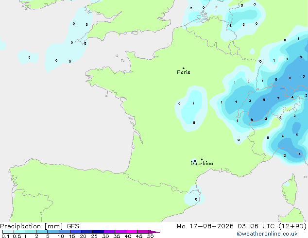Pick the legend swatch between 45 and 50

(143, 232)
